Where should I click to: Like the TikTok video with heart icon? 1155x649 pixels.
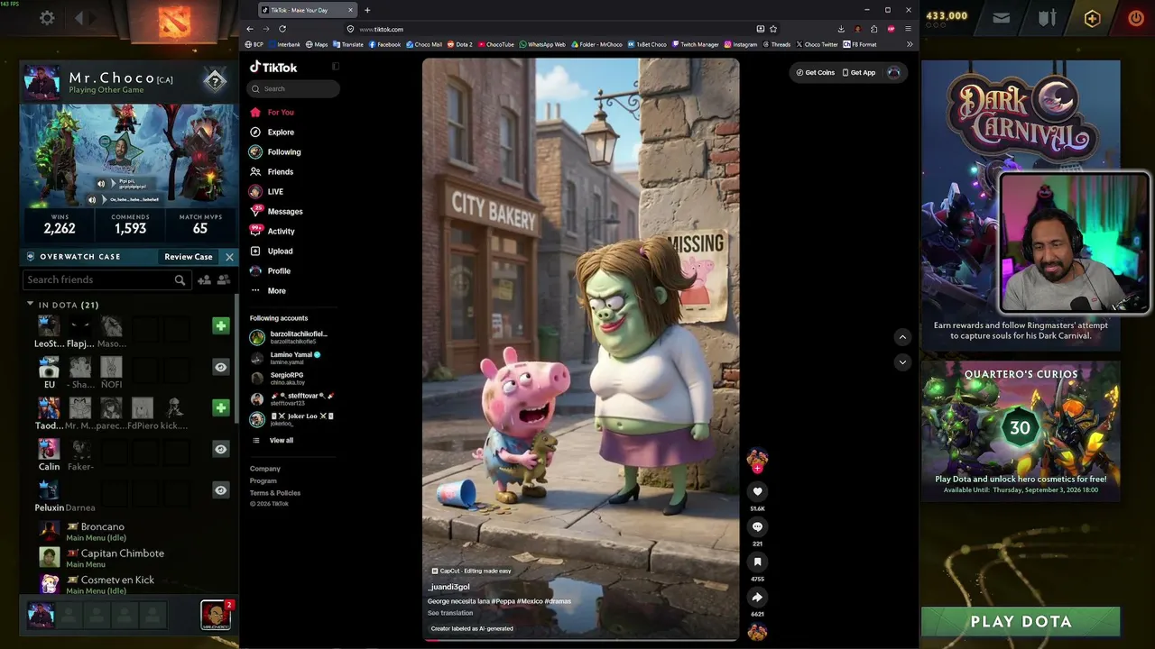tap(757, 491)
